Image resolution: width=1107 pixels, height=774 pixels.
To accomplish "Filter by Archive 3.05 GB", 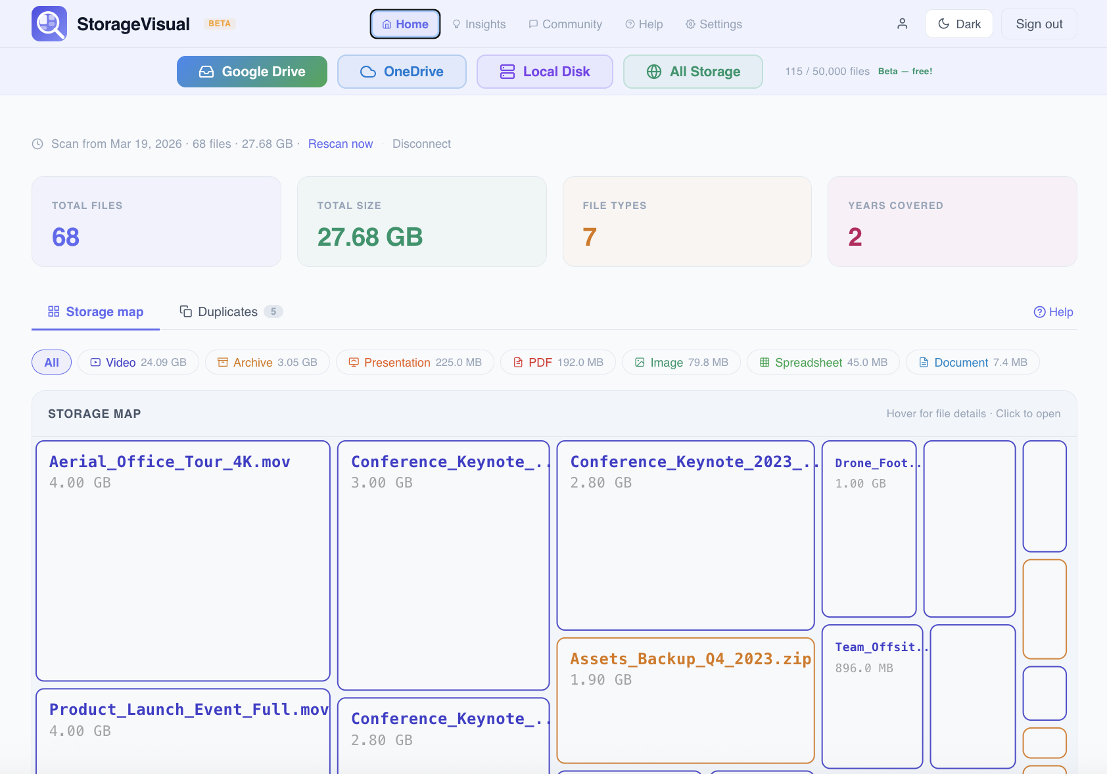I will (x=267, y=363).
